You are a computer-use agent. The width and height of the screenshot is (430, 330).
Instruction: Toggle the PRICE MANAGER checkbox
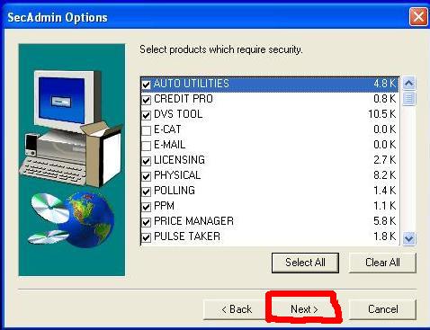tap(146, 222)
